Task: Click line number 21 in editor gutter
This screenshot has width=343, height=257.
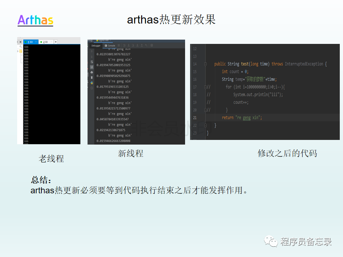Action: point(195,118)
